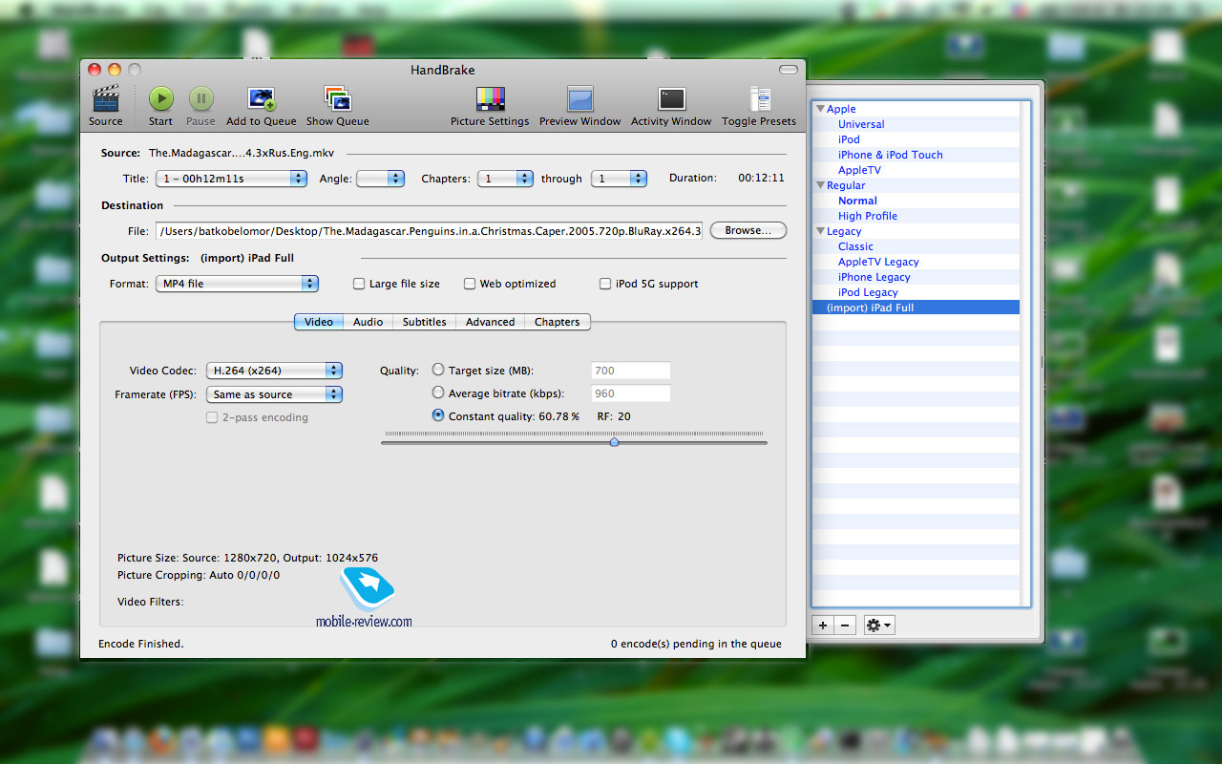Open the ending chapter dropdown after through
Image resolution: width=1222 pixels, height=764 pixels.
click(x=619, y=179)
